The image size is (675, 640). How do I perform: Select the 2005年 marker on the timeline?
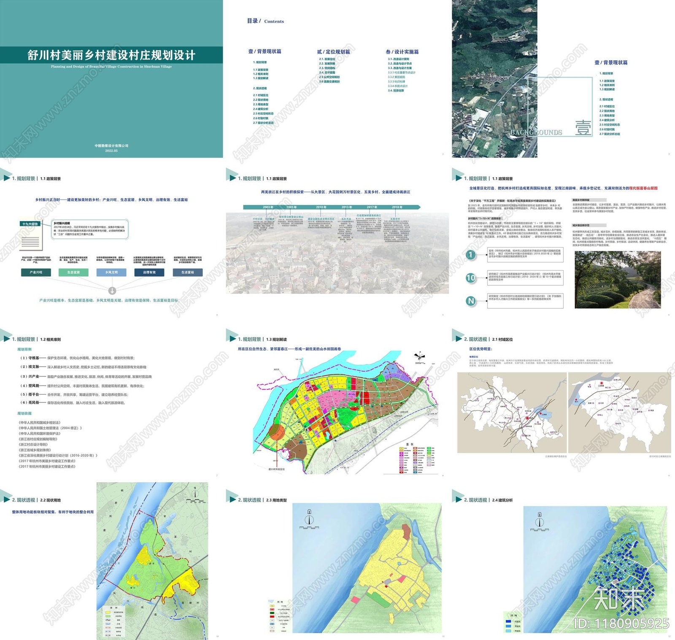(292, 207)
